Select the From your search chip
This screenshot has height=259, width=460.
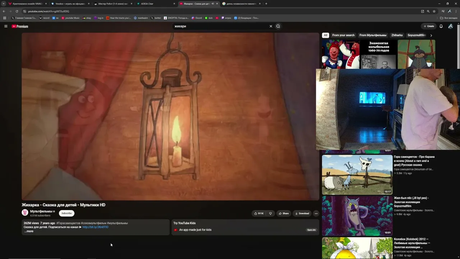343,35
